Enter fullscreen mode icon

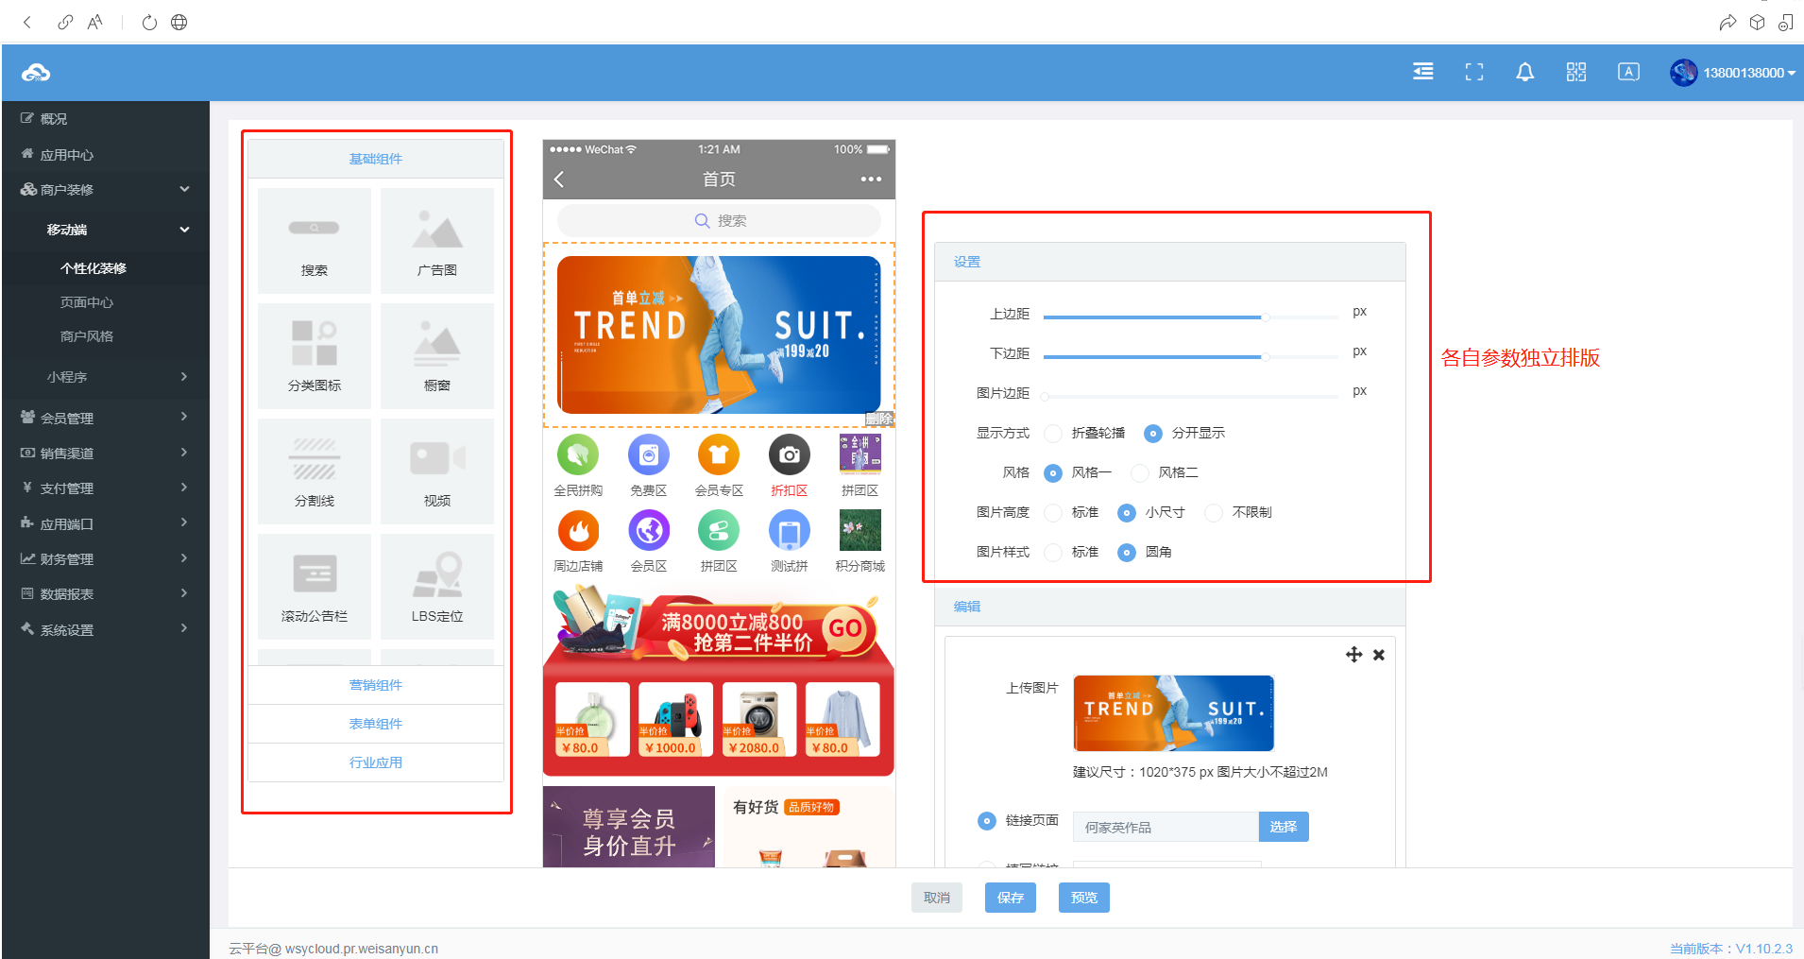pos(1474,72)
